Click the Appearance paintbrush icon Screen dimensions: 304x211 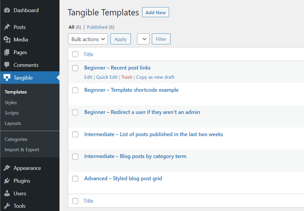click(x=7, y=168)
